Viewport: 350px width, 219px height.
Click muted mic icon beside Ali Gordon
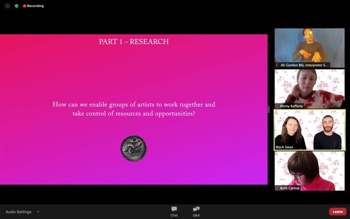pyautogui.click(x=277, y=65)
